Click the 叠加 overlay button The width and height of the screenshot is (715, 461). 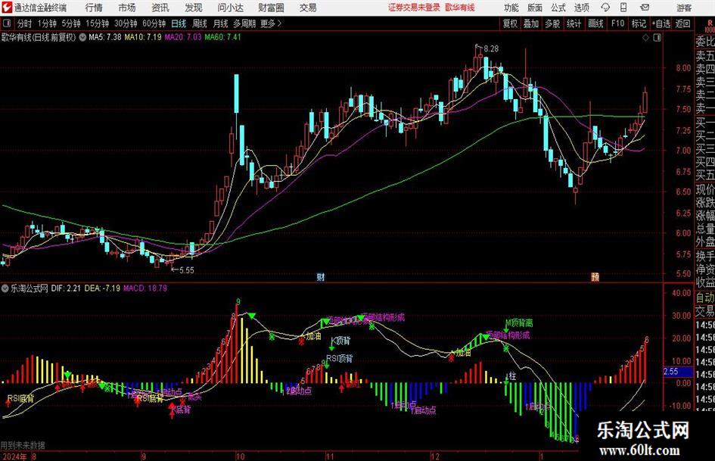coord(531,23)
